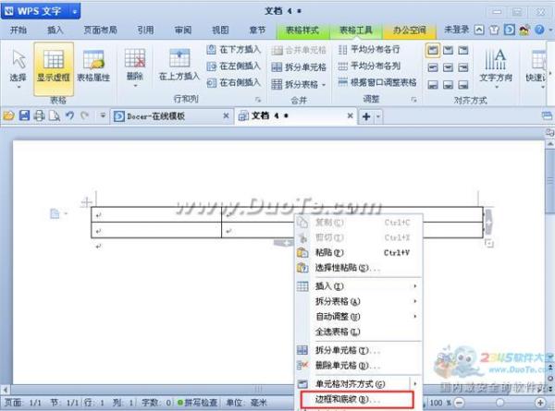Image resolution: width=555 pixels, height=411 pixels.
Task: Open new document tab with plus button
Action: click(x=366, y=116)
